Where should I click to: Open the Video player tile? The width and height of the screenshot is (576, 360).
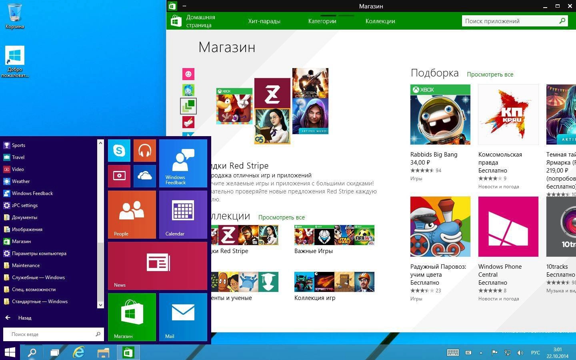119,176
